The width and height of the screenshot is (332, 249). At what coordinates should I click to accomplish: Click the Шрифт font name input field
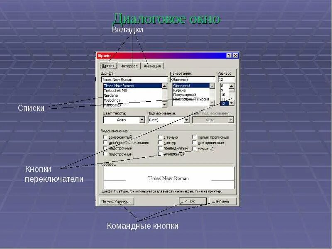(134, 79)
